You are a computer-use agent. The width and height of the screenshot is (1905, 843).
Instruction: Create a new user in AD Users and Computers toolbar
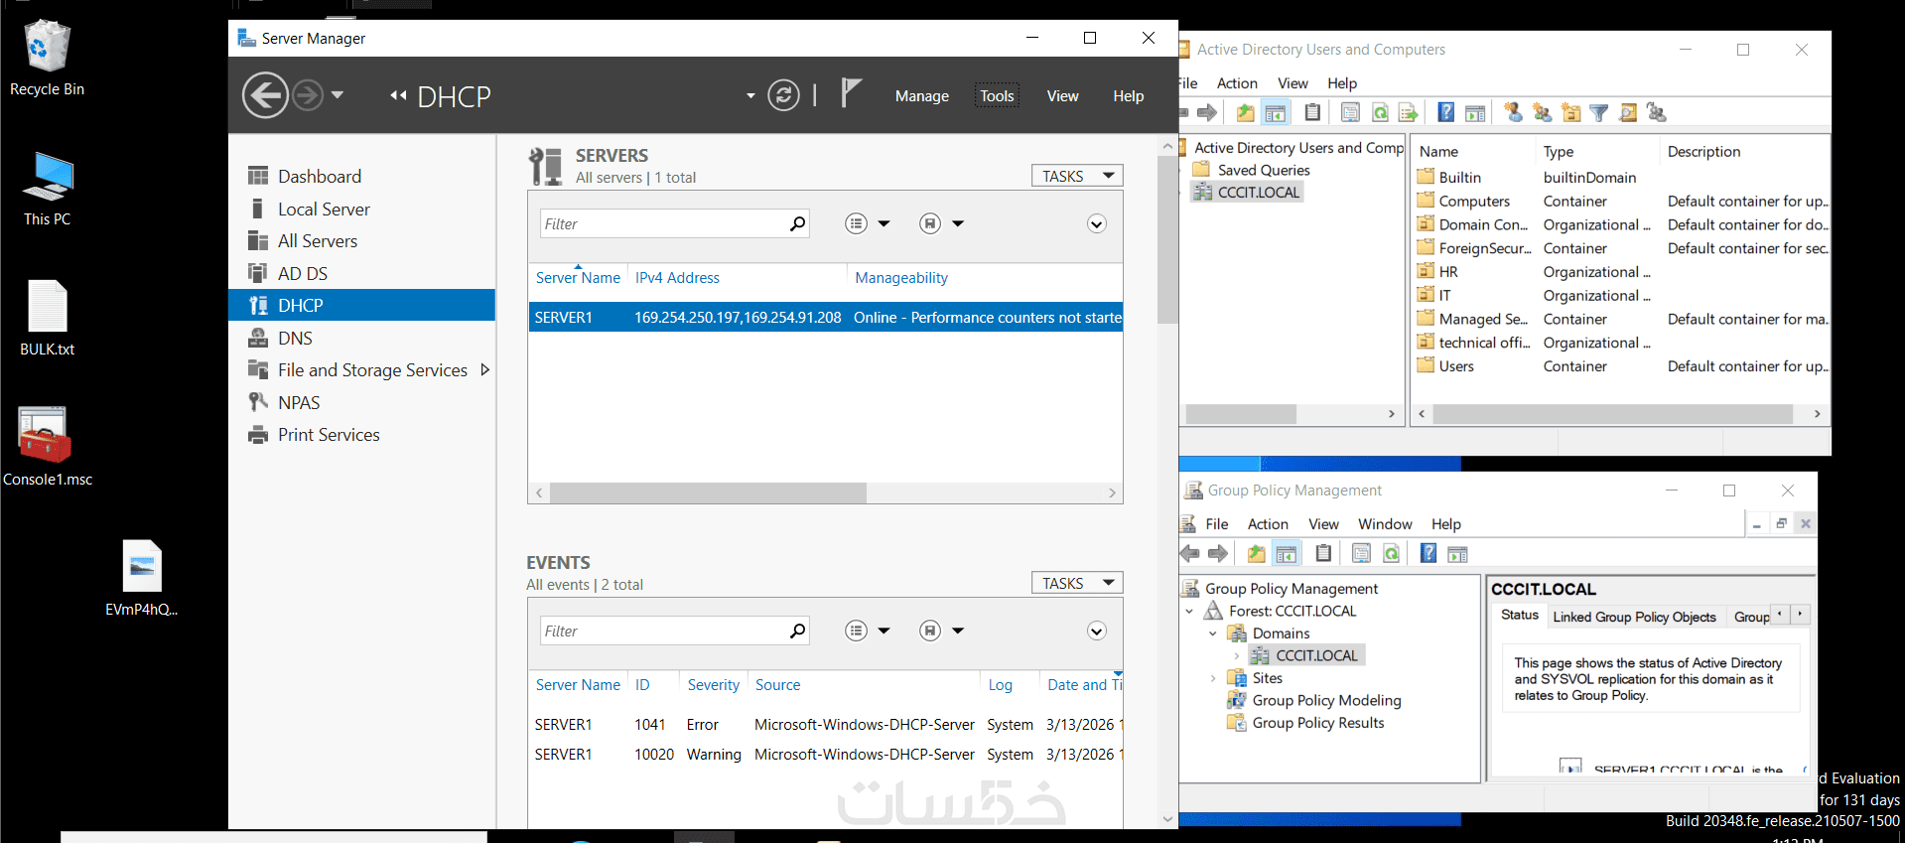[1513, 112]
